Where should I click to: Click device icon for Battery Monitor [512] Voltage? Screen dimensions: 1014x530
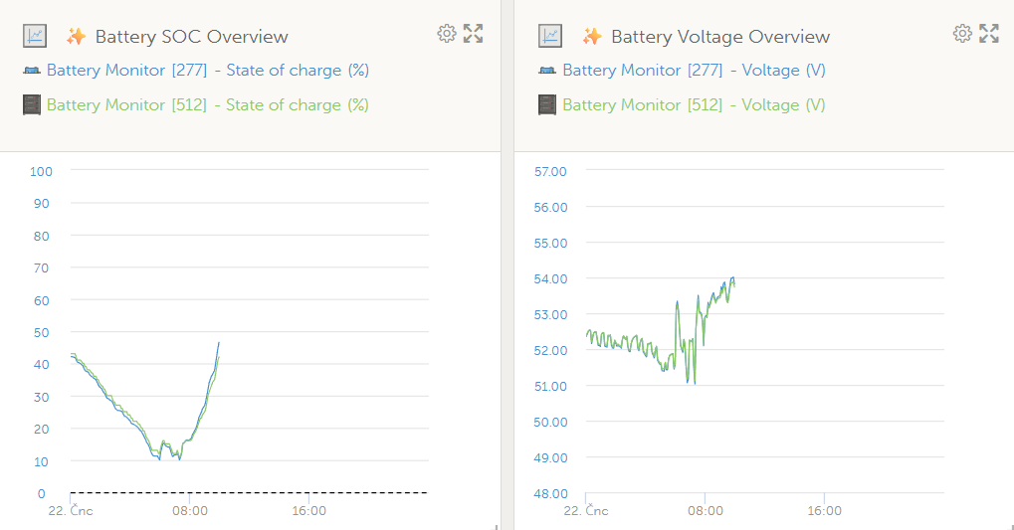547,104
